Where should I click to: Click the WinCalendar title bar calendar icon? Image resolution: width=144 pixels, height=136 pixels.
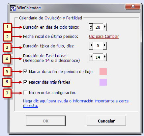tap(13, 8)
